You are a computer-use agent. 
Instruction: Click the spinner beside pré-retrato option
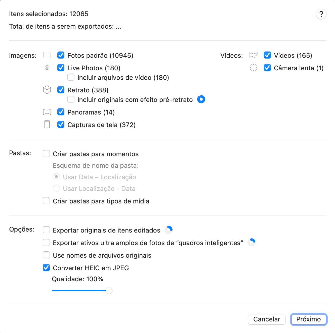tap(201, 99)
